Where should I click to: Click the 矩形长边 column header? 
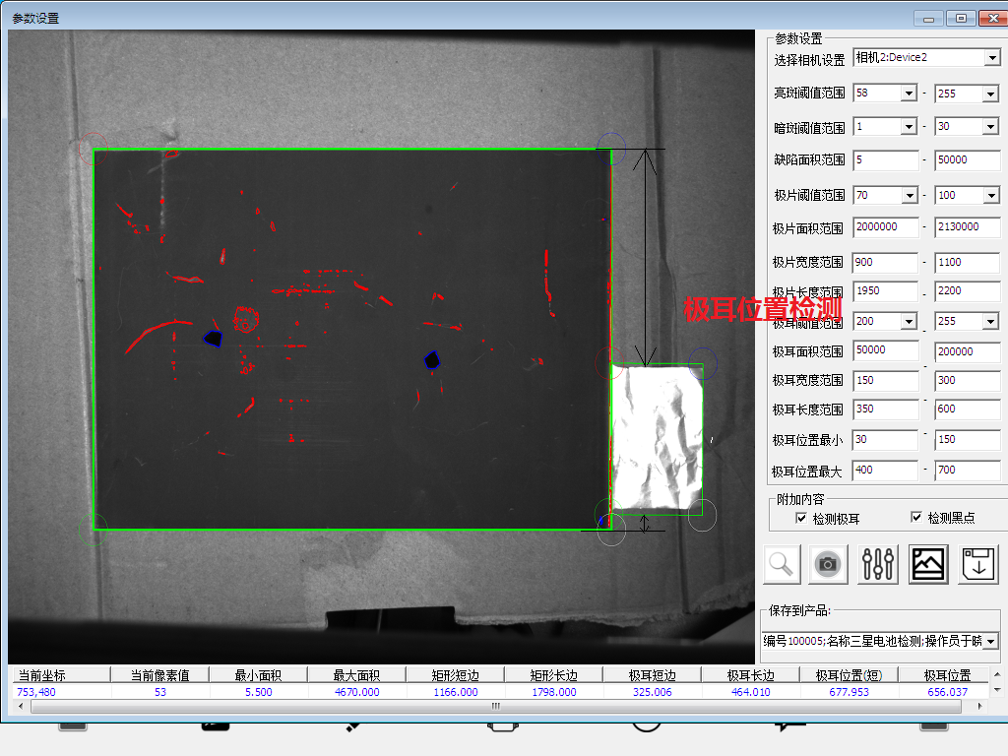click(553, 675)
